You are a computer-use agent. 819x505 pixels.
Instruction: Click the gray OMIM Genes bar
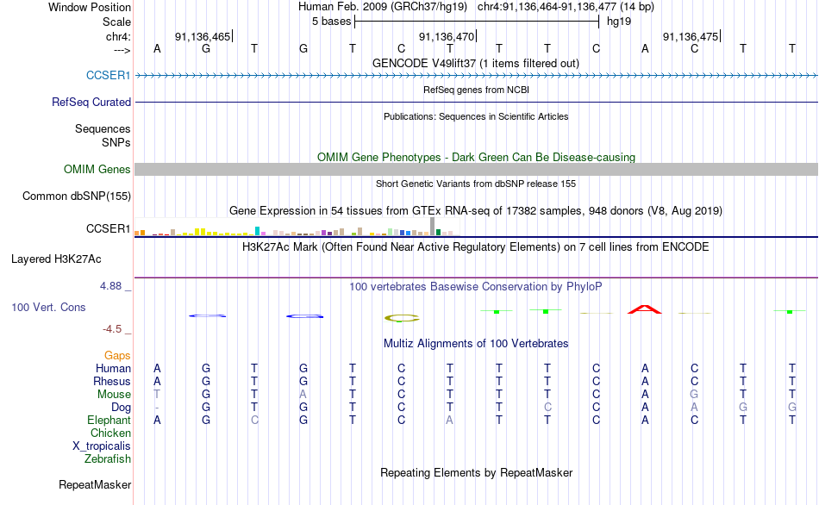coord(476,169)
